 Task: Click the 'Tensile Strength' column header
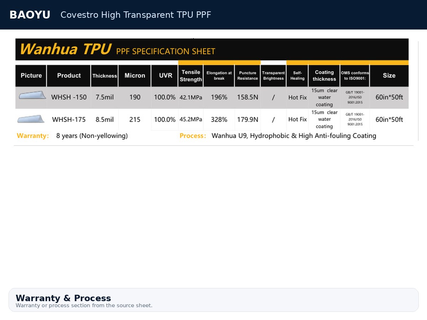191,76
